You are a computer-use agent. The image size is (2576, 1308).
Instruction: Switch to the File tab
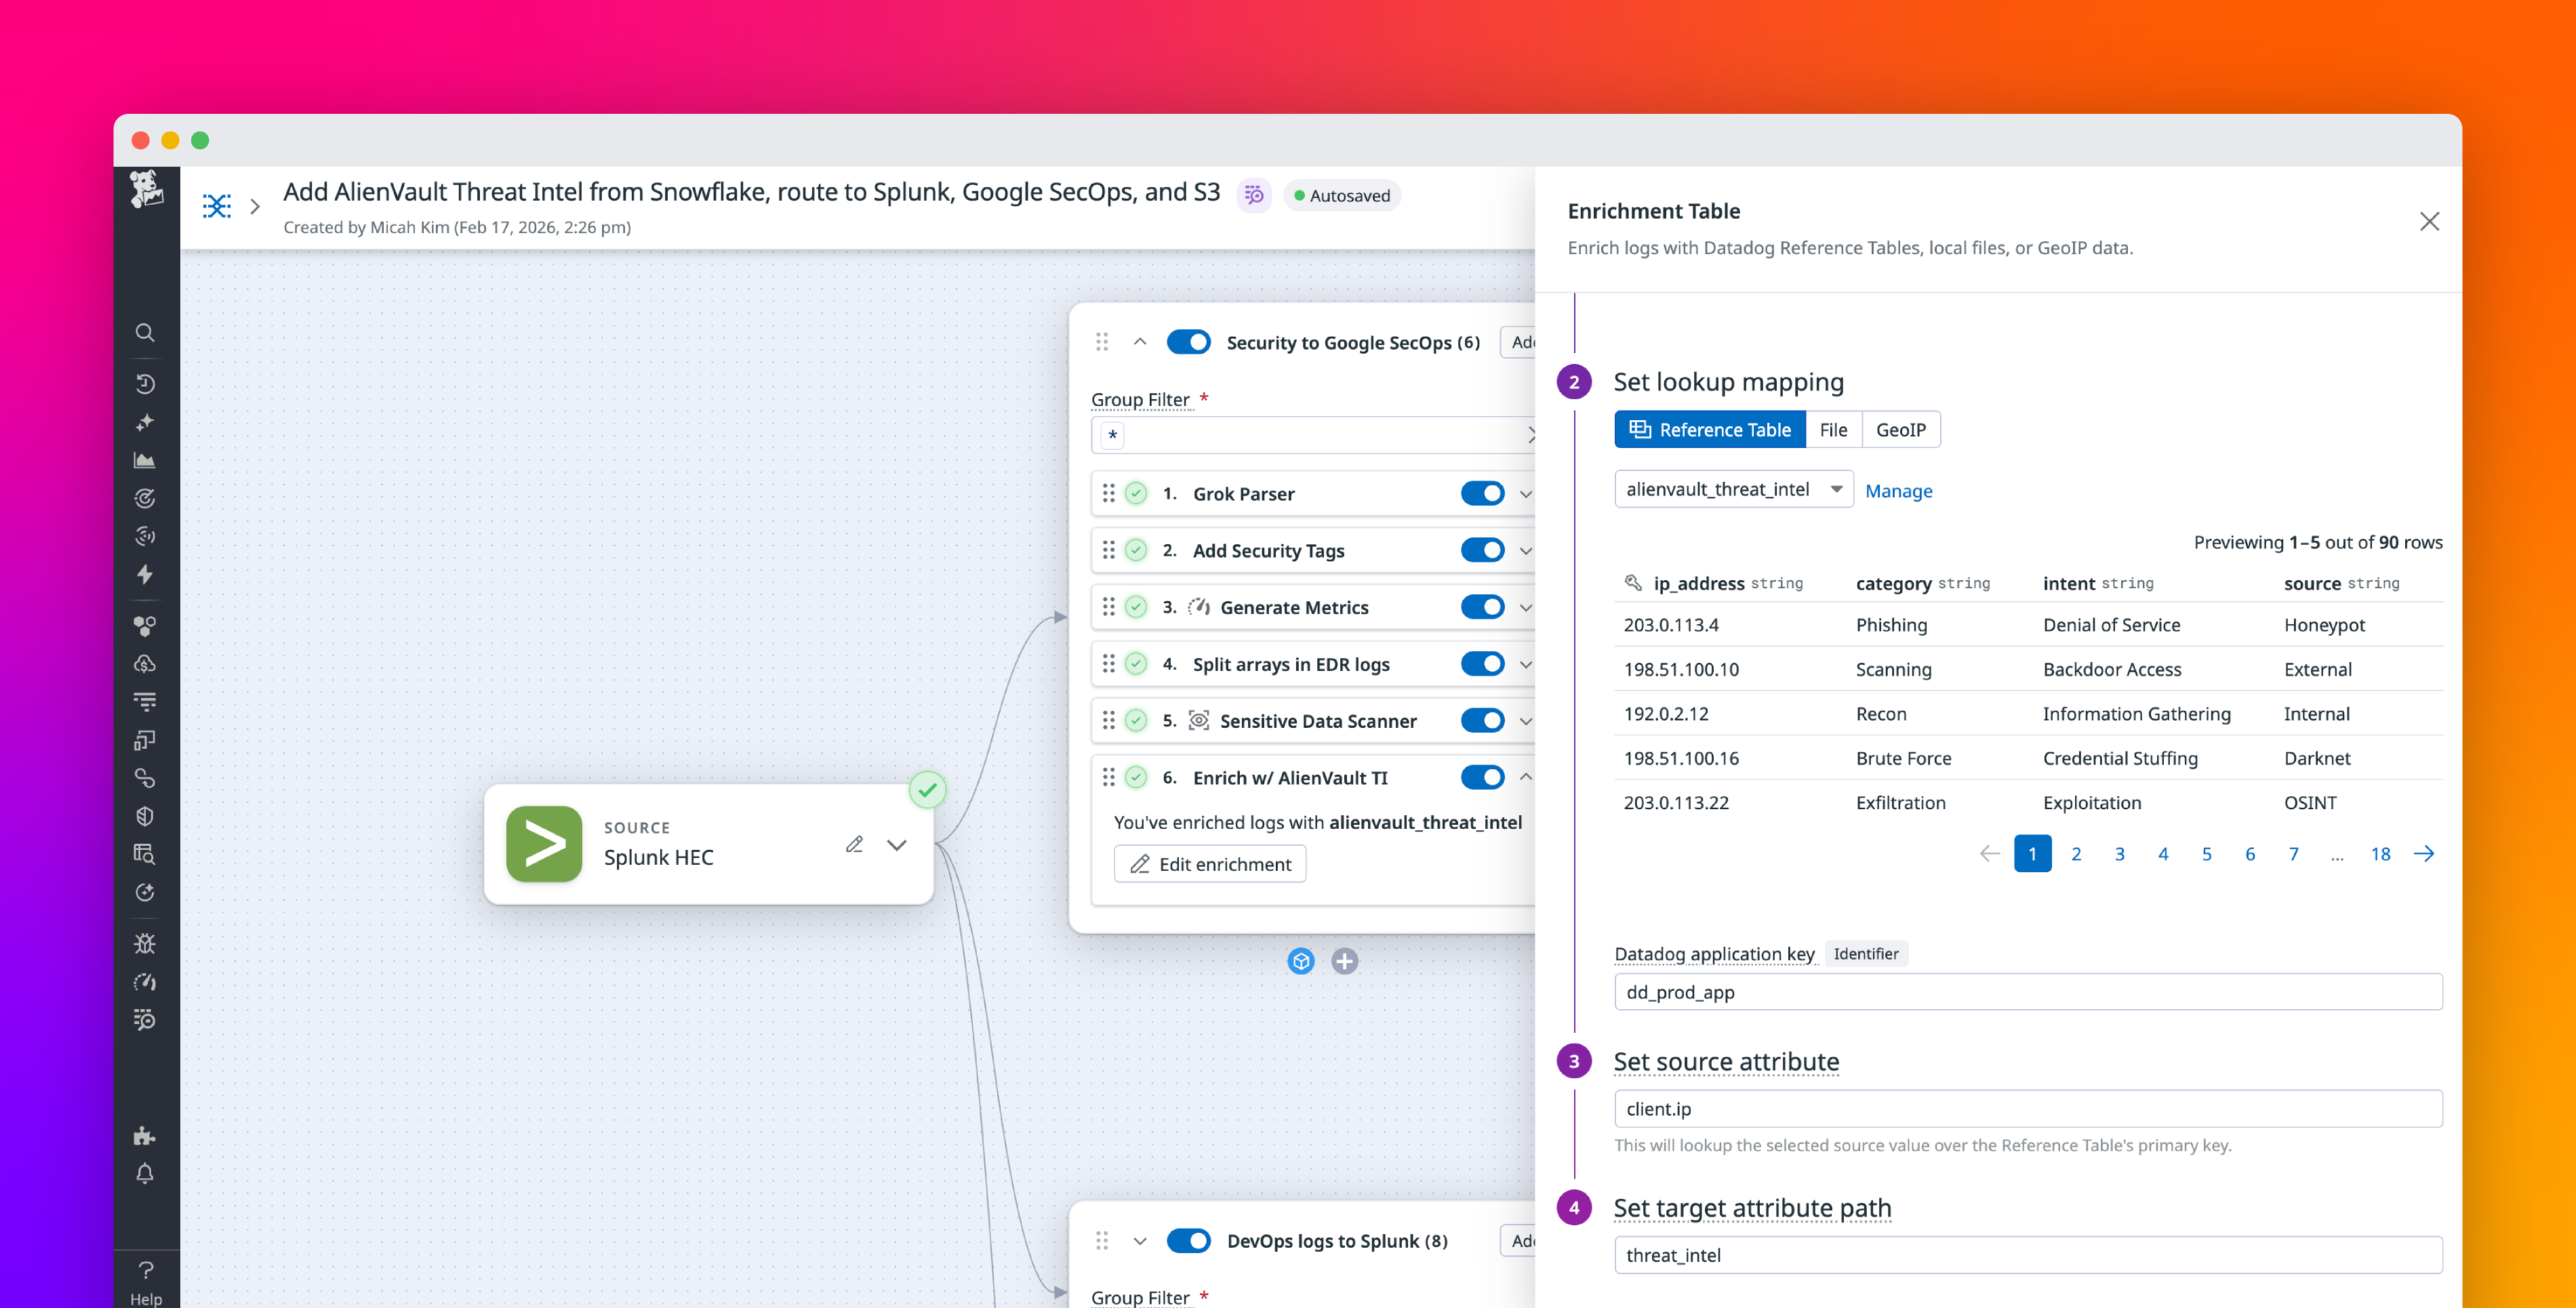point(1833,430)
